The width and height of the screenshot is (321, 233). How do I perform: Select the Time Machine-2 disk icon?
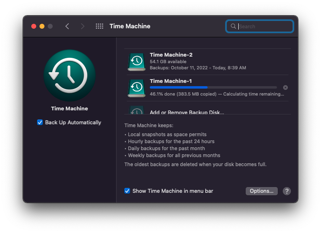pos(137,62)
